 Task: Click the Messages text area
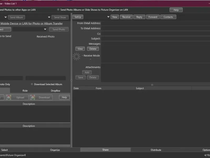(155, 52)
